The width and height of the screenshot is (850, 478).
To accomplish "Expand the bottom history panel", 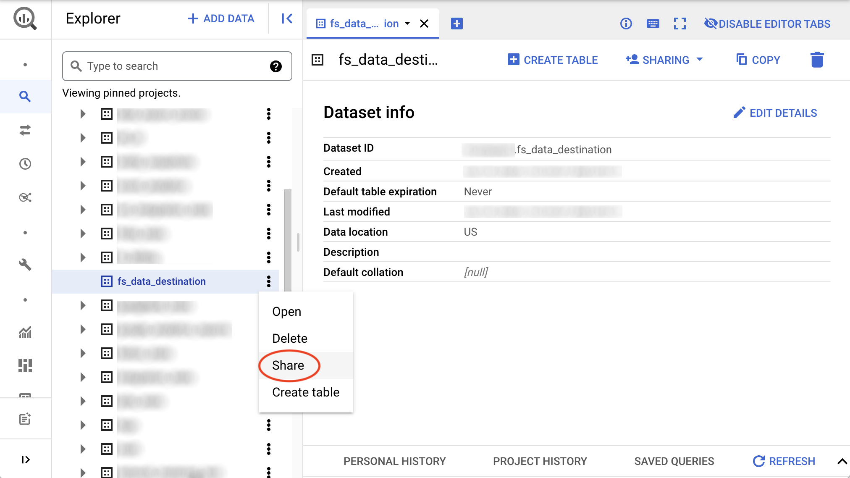I will 842,461.
